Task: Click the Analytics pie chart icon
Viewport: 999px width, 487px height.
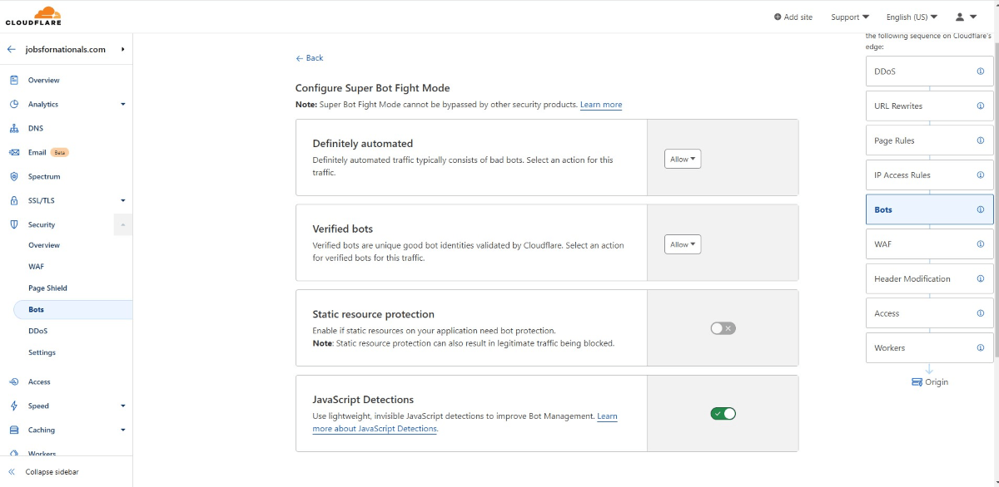Action: pyautogui.click(x=13, y=104)
